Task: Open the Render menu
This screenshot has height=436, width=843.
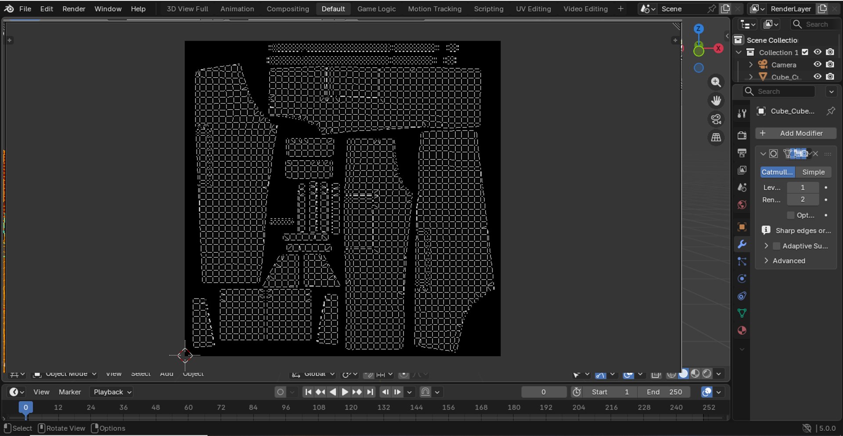Action: click(x=74, y=9)
